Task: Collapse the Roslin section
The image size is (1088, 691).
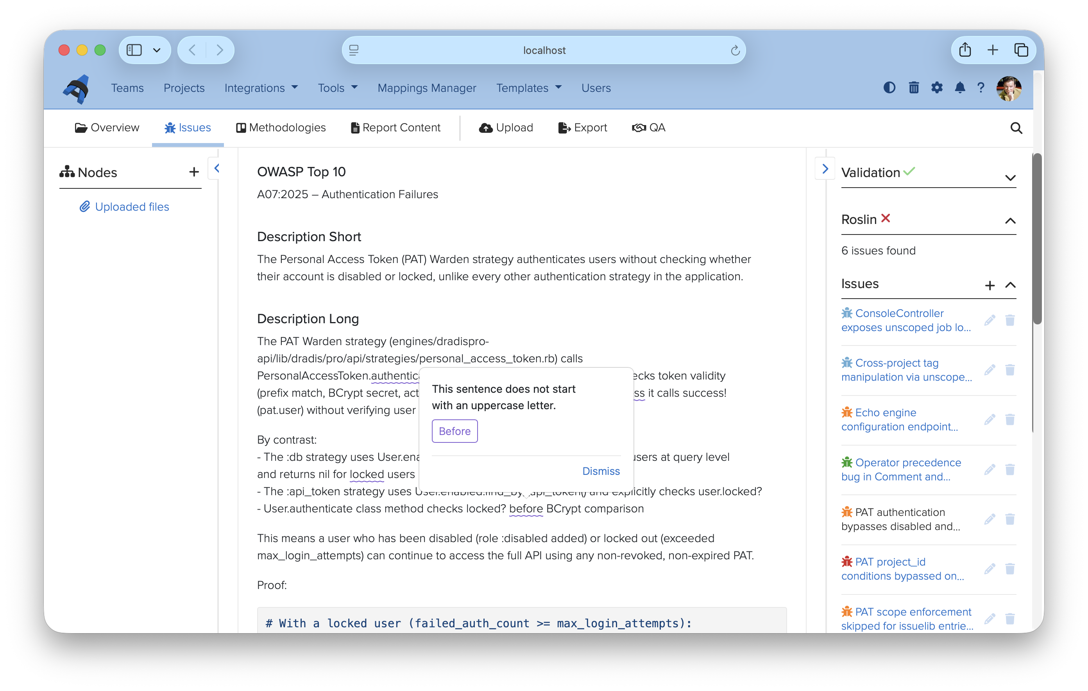Action: [1010, 220]
